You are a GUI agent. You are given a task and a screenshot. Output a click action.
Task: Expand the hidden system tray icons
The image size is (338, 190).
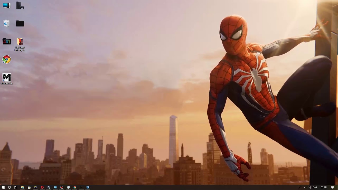point(305,187)
